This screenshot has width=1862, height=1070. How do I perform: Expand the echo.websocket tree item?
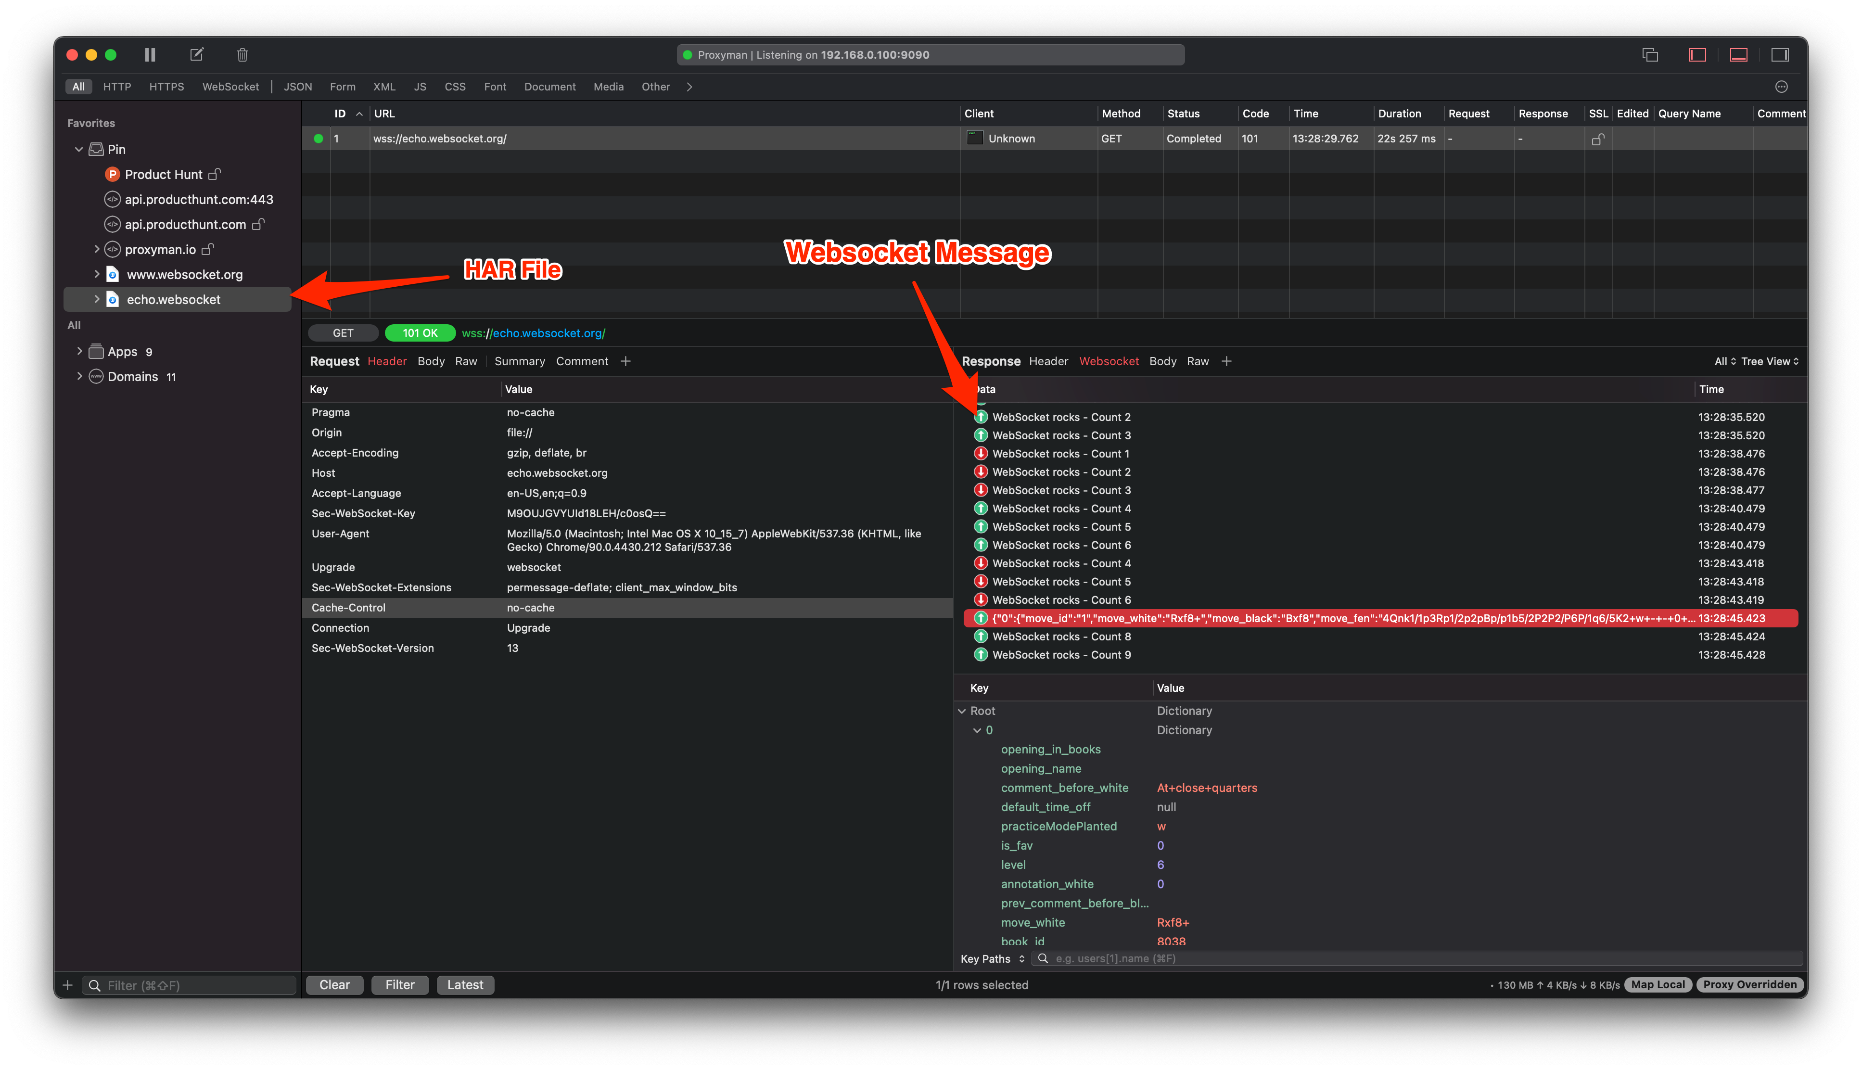pos(96,299)
